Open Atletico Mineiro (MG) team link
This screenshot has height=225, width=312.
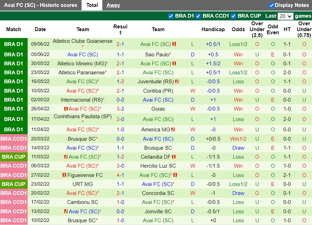(x=82, y=64)
